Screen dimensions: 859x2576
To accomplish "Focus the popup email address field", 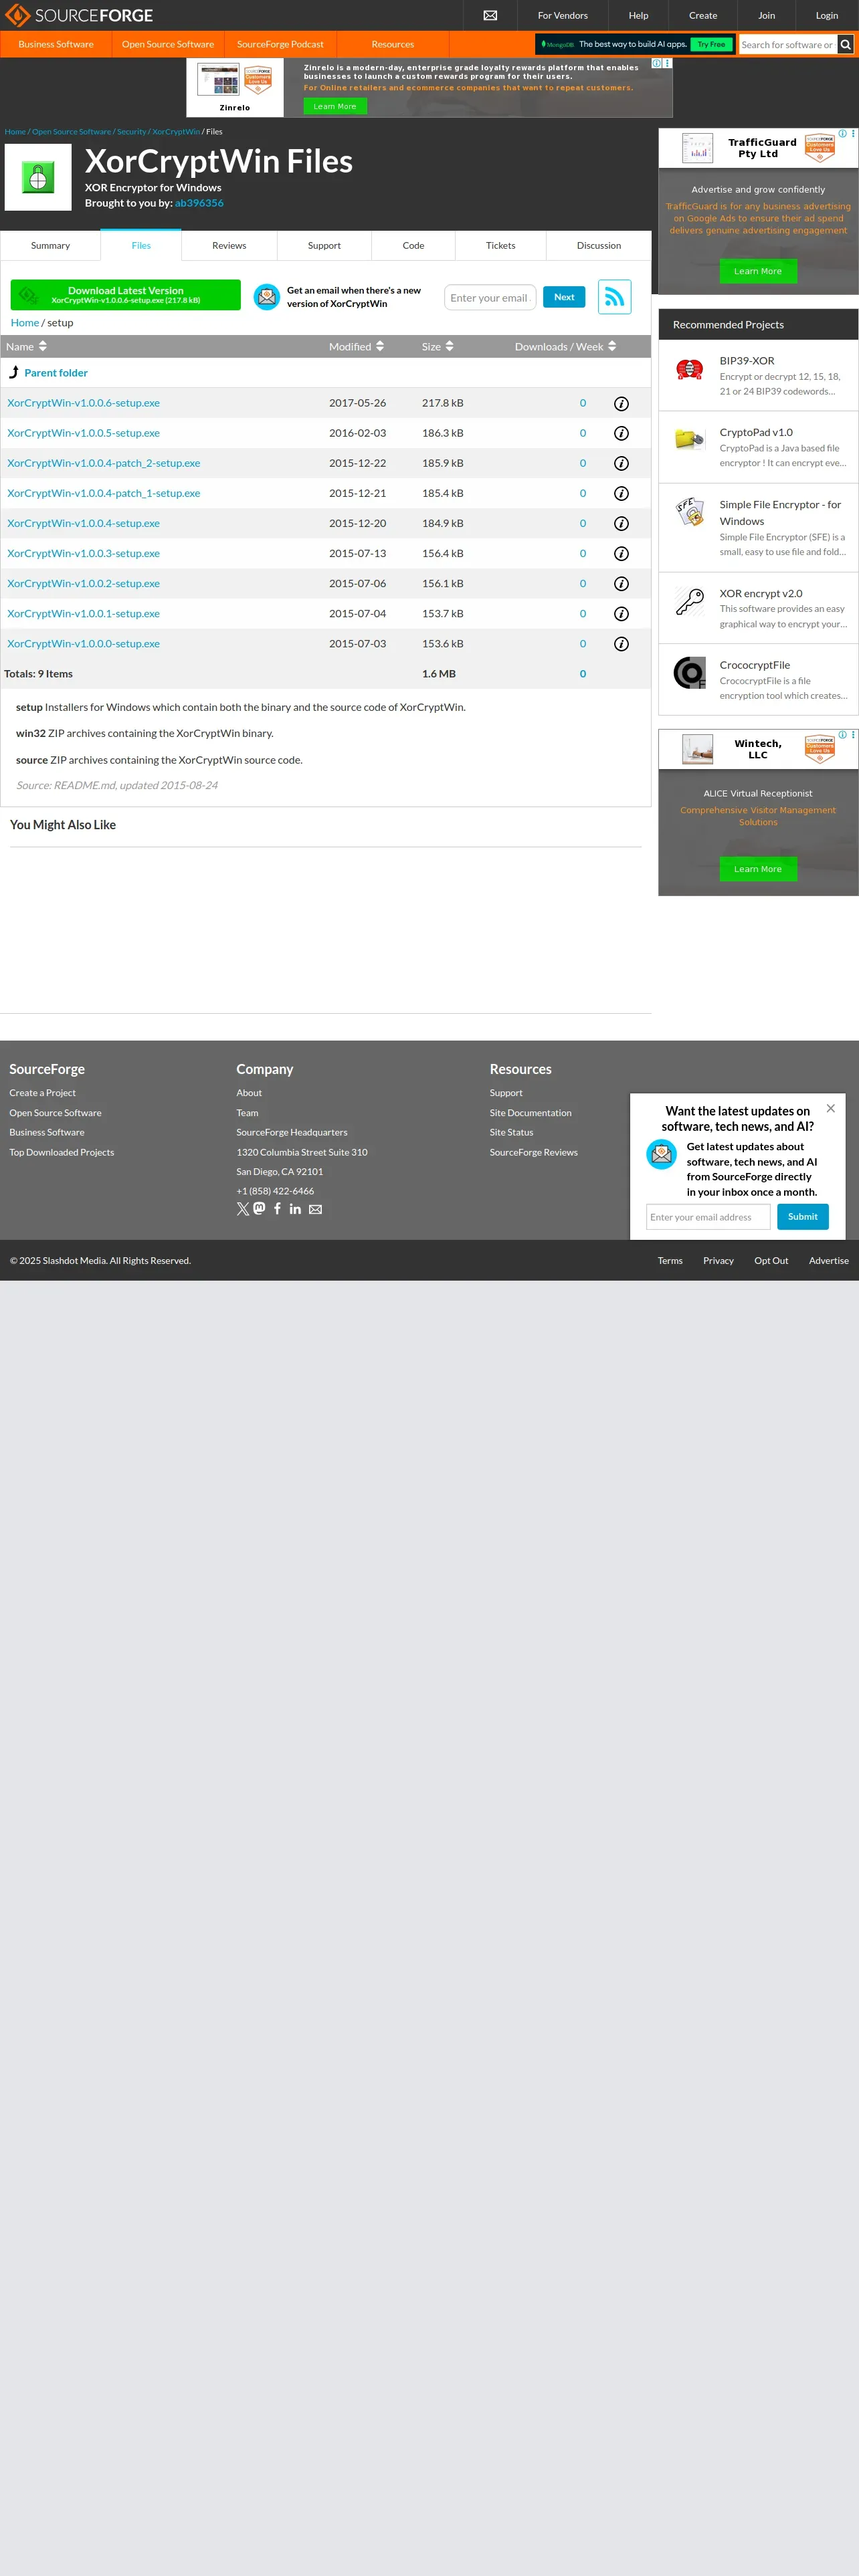I will (708, 1217).
